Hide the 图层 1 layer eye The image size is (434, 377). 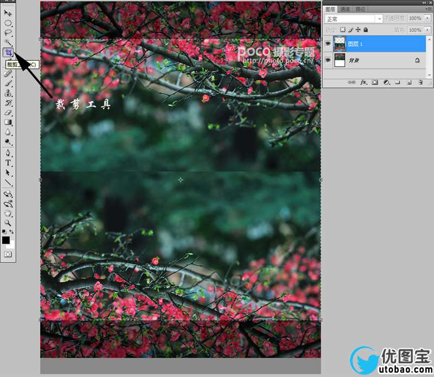328,43
